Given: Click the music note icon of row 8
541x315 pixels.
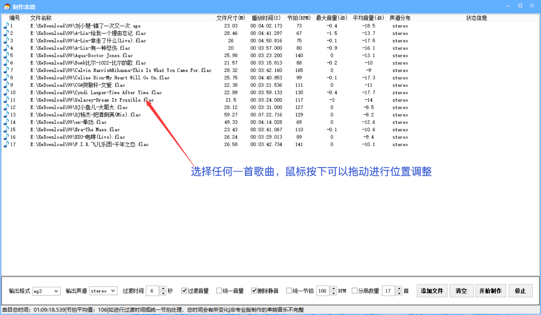Looking at the screenshot, I should click(6, 77).
